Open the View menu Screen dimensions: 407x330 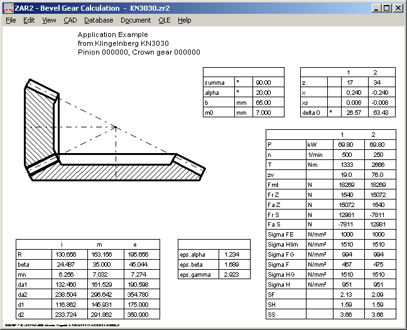[x=49, y=20]
